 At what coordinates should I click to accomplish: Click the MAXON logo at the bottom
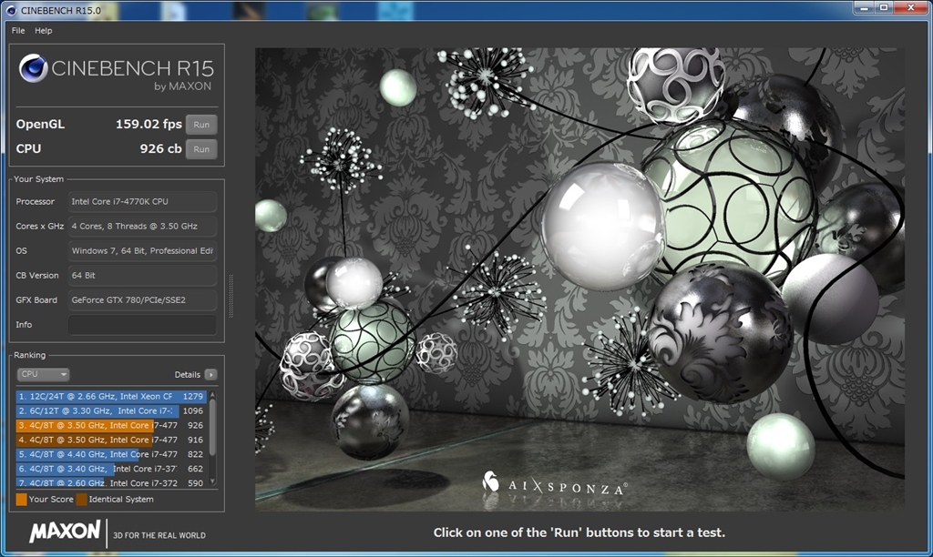[64, 532]
